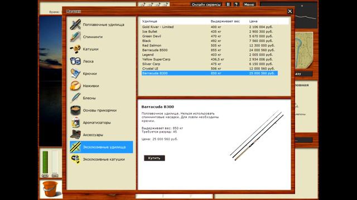Click the Цена column header
The image size is (357, 200).
[x=253, y=21]
